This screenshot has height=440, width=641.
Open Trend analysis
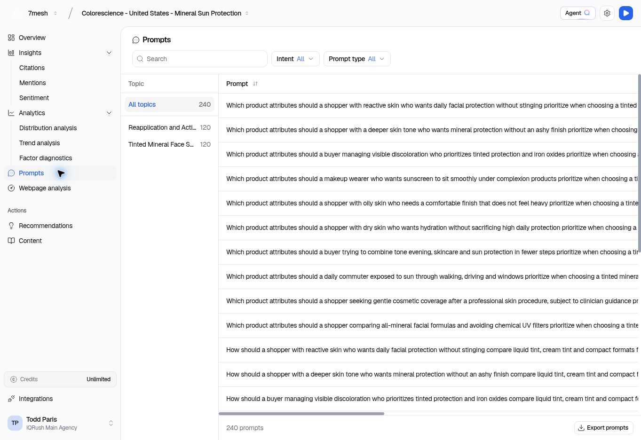pyautogui.click(x=40, y=143)
